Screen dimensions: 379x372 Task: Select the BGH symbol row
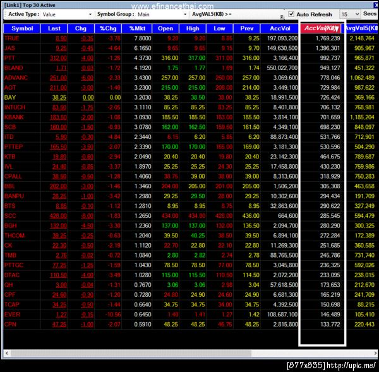point(191,225)
